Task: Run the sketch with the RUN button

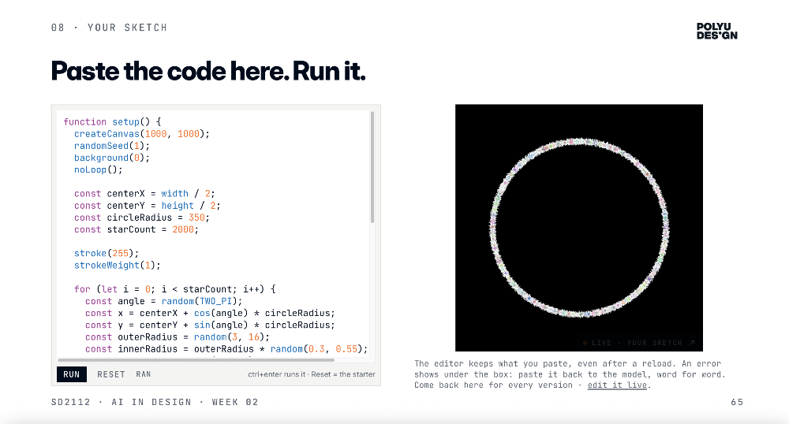Action: pyautogui.click(x=72, y=374)
